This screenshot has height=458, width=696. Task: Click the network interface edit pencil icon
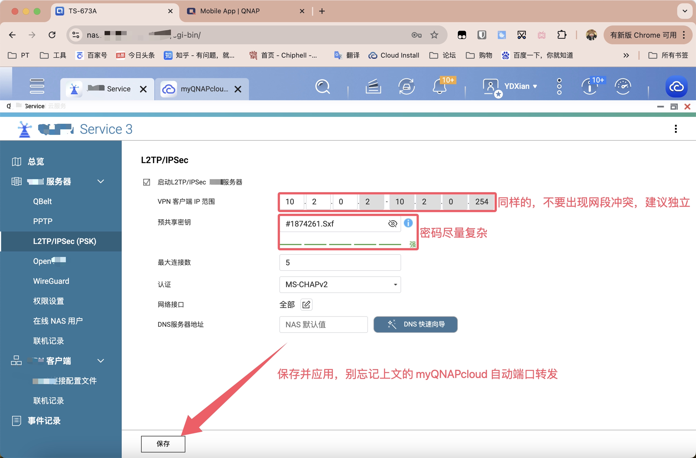click(306, 304)
